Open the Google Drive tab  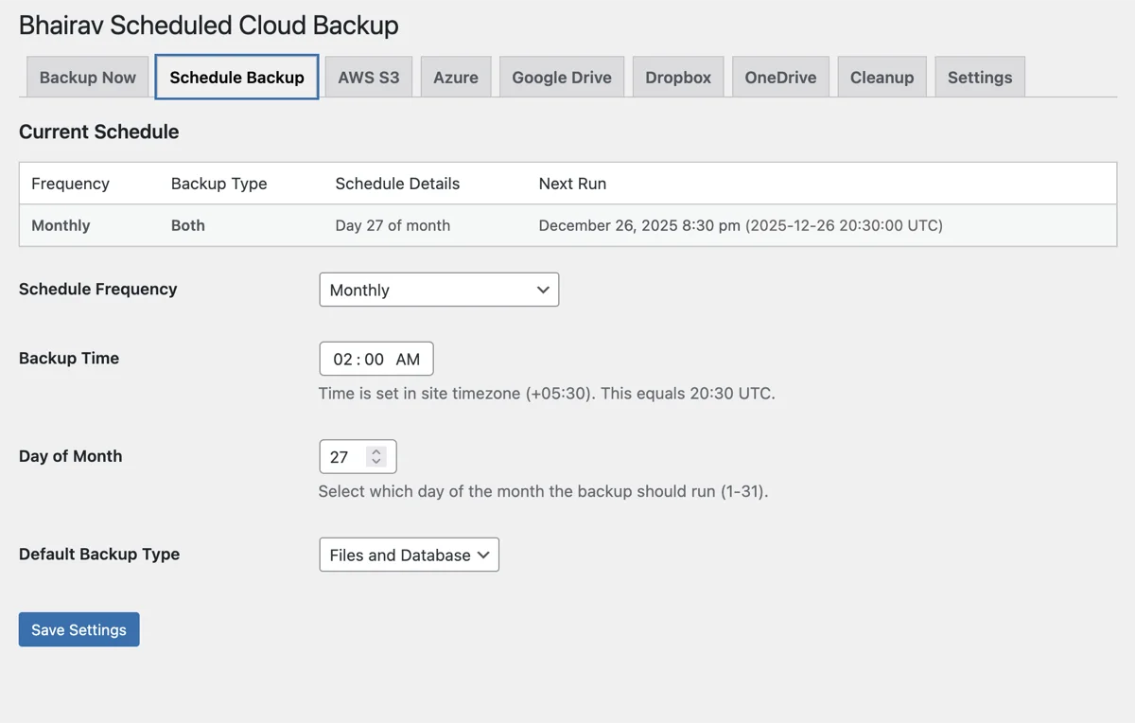[562, 77]
